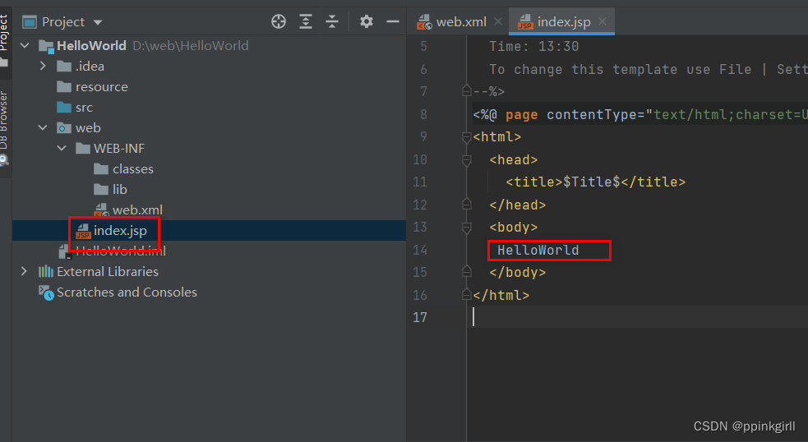Viewport: 808px width, 442px height.
Task: Click the Scratches and Consoles icon
Action: coord(46,292)
